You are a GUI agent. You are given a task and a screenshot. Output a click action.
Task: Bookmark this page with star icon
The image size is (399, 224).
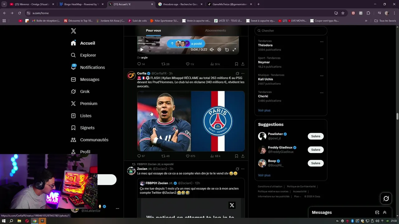tap(343, 13)
